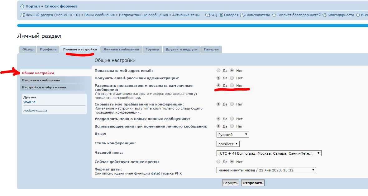Open the Друзья и недруги tab
368x196 pixels.
coord(181,49)
